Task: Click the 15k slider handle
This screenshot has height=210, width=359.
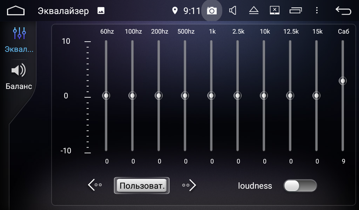Action: (317, 96)
